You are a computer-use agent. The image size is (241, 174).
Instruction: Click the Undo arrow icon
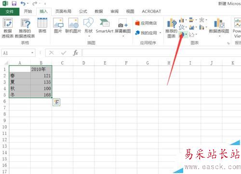click(x=23, y=3)
